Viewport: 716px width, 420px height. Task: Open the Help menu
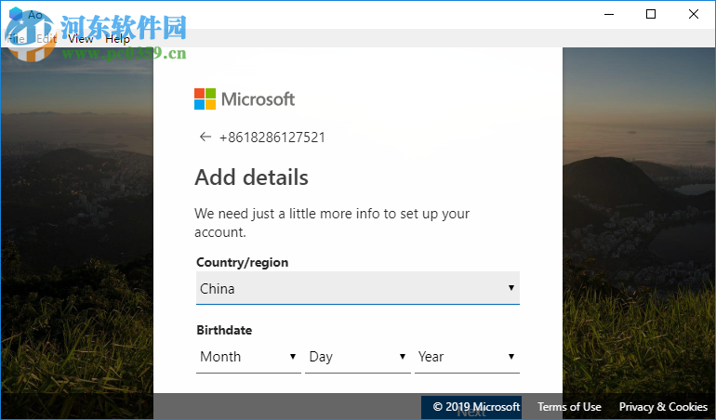[117, 39]
